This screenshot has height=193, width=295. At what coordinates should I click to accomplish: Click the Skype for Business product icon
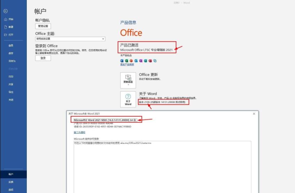tap(155, 61)
